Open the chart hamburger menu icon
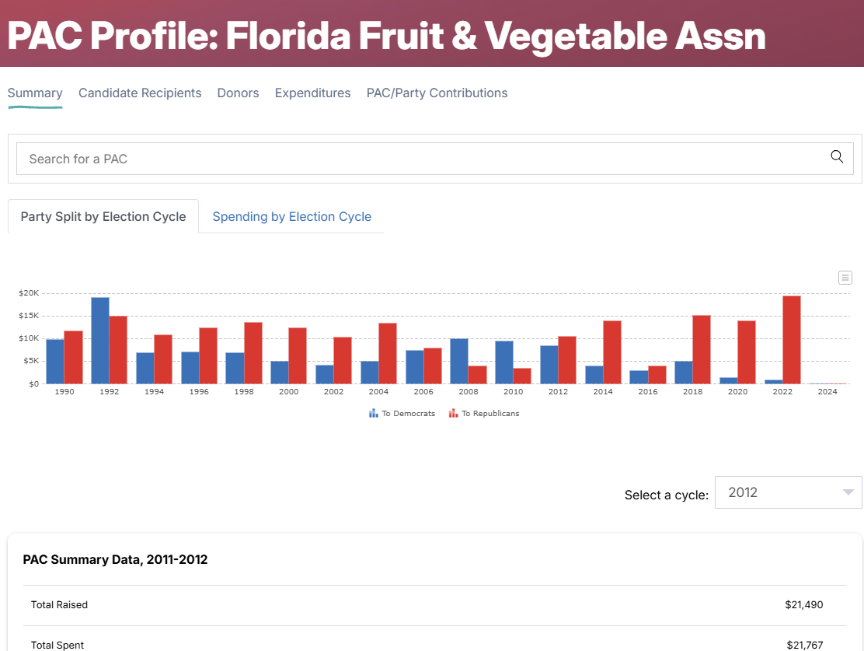The height and width of the screenshot is (651, 864). 845,278
